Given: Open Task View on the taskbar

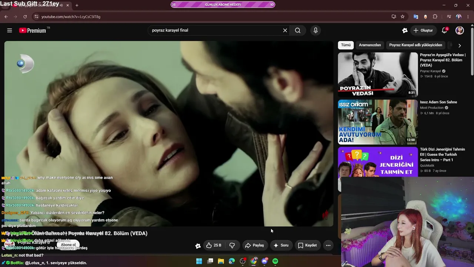Looking at the screenshot, I should click(210, 261).
